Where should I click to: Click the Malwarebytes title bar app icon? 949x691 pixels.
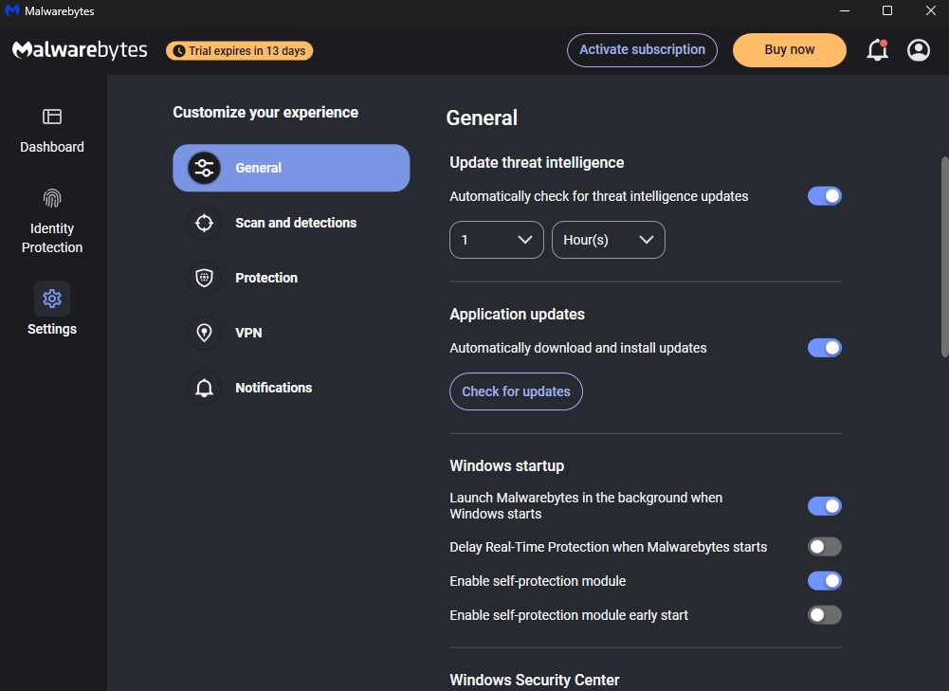pyautogui.click(x=12, y=10)
